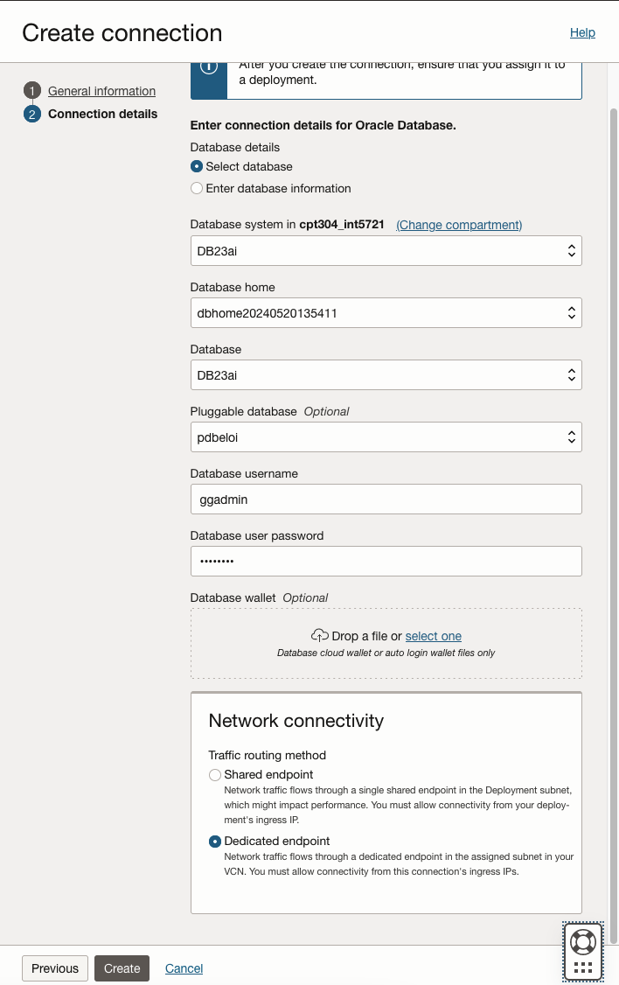The height and width of the screenshot is (985, 619).
Task: Open the support assistant widget at bottom right
Action: pos(582,951)
